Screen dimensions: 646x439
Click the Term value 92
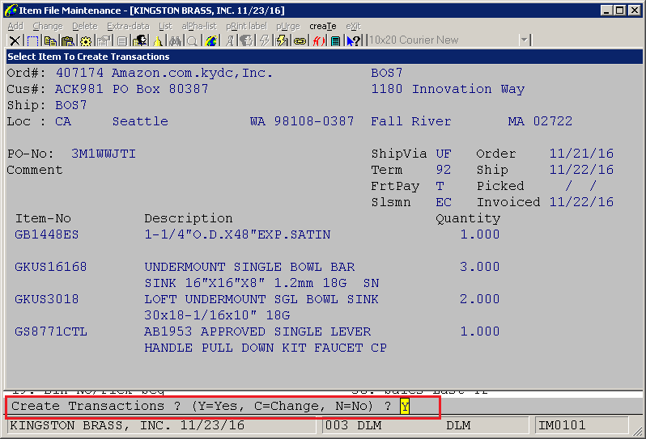pos(444,170)
